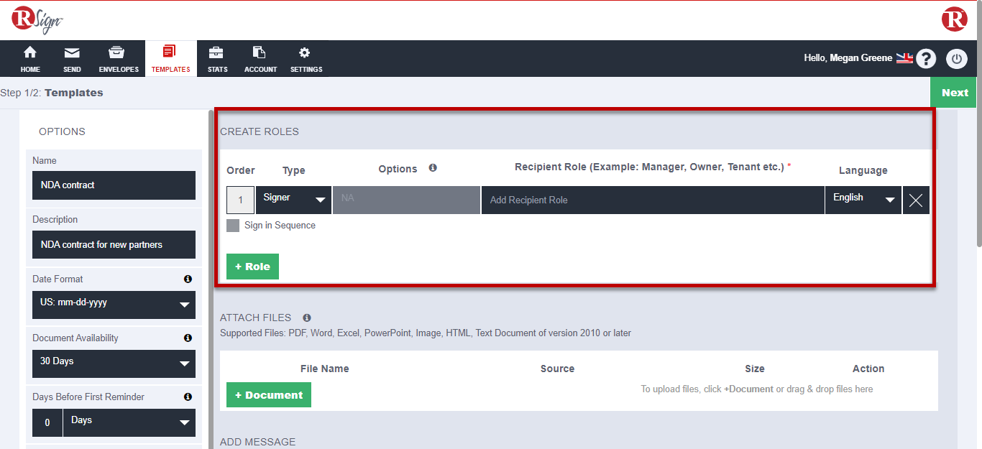Open the Settings gear section
This screenshot has width=982, height=449.
(x=306, y=58)
